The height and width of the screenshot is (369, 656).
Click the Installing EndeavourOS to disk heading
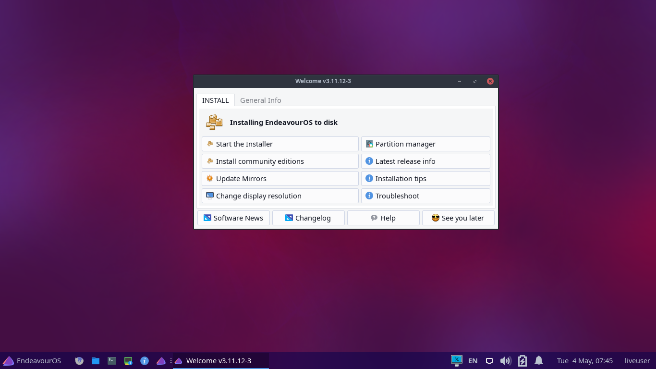pyautogui.click(x=283, y=123)
